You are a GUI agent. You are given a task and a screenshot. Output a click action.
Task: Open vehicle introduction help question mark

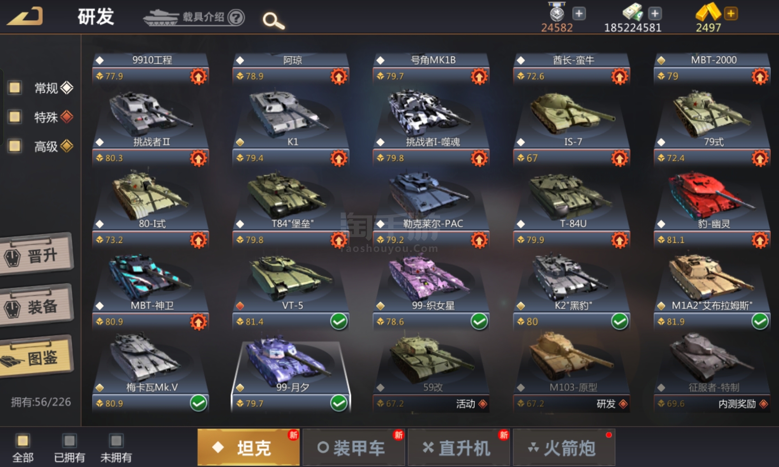pos(236,18)
